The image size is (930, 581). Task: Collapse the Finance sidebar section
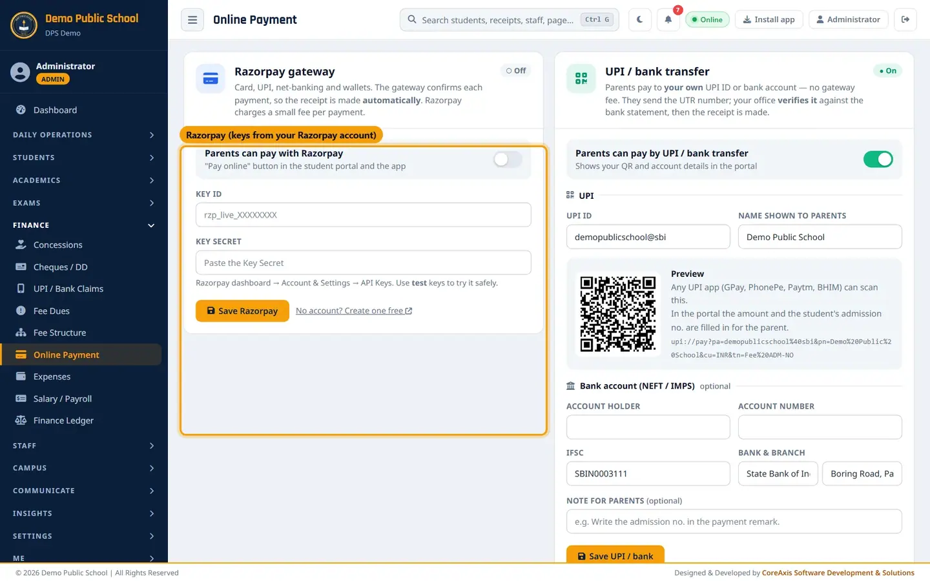(84, 225)
